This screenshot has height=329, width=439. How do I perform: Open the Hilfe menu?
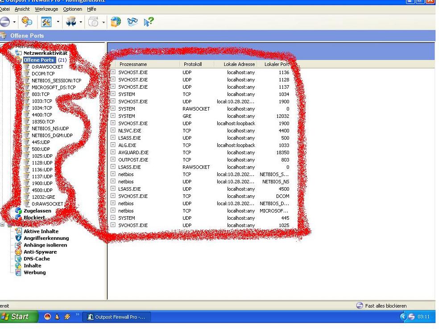pyautogui.click(x=91, y=9)
